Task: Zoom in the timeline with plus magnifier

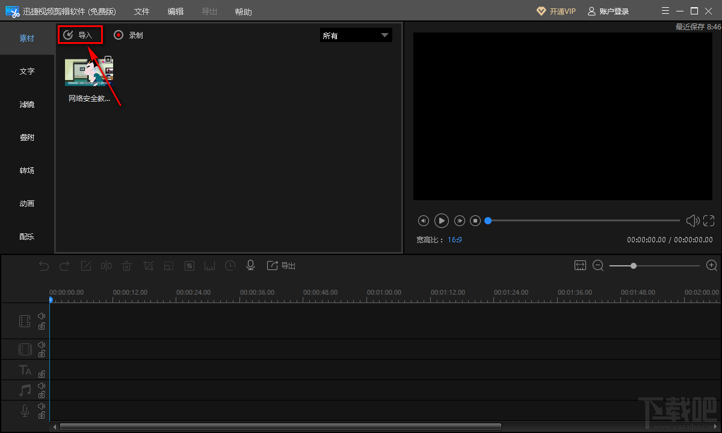Action: (712, 265)
